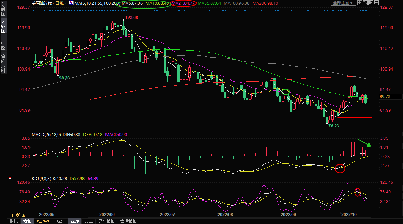Open the 闪电图 side tab
The height and width of the screenshot is (224, 403).
tap(3, 43)
